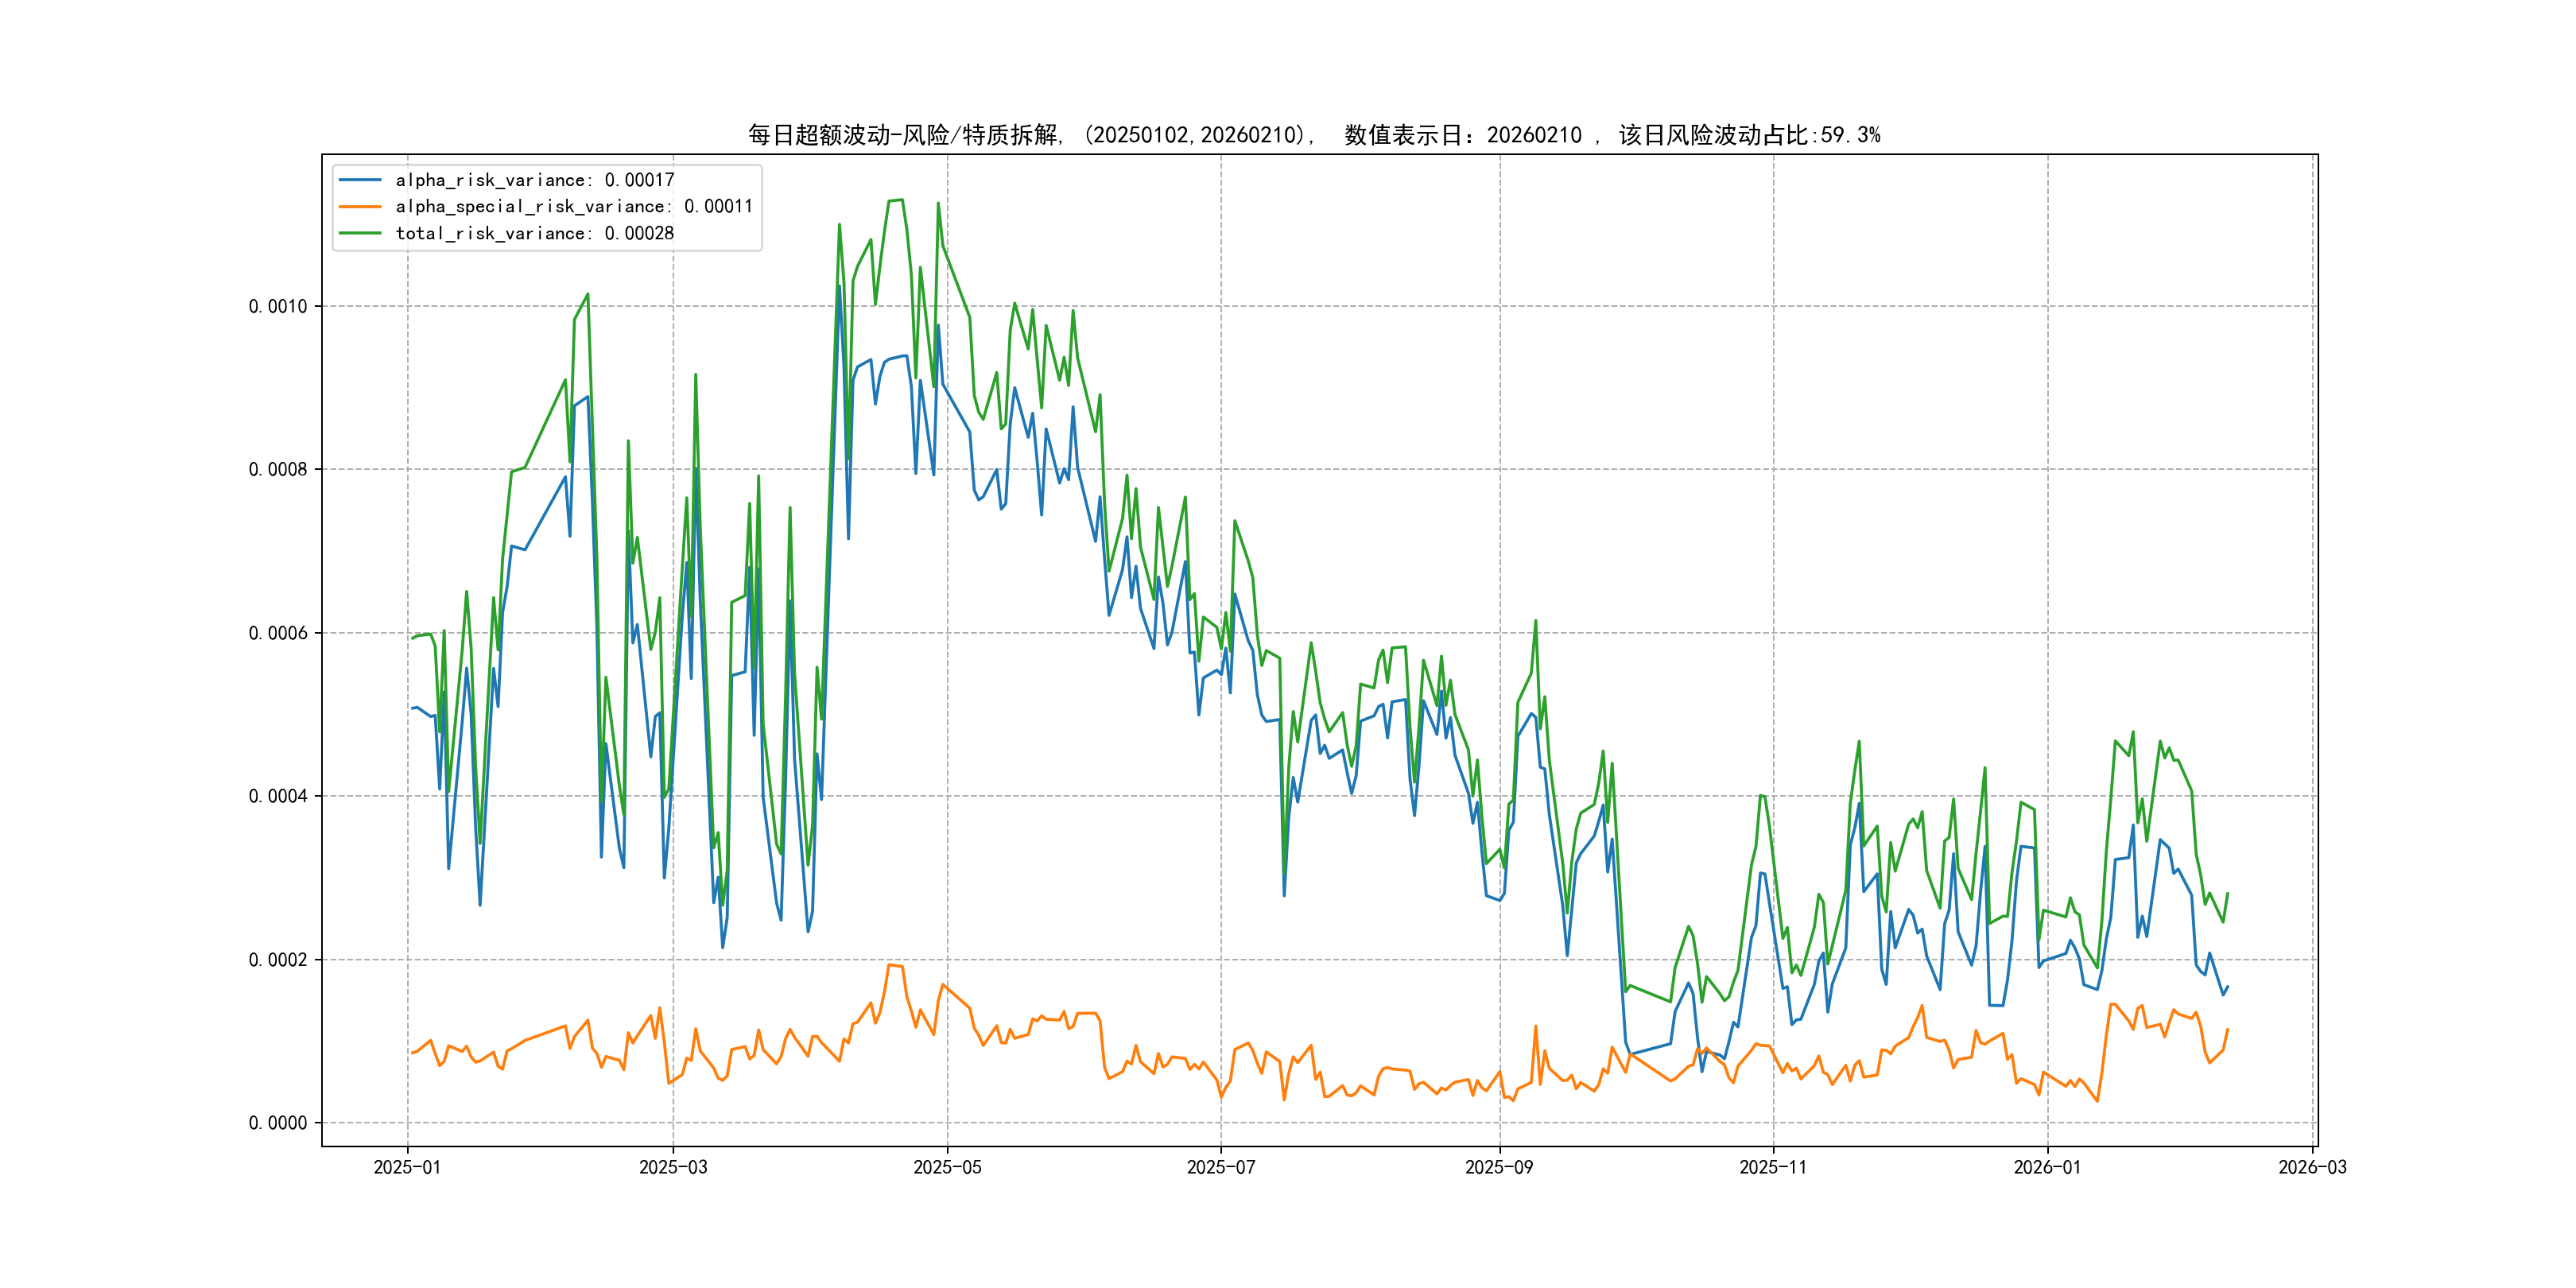The width and height of the screenshot is (2576, 1288).
Task: Select the total_risk_variance: 0.00028 legend label
Action: click(535, 233)
